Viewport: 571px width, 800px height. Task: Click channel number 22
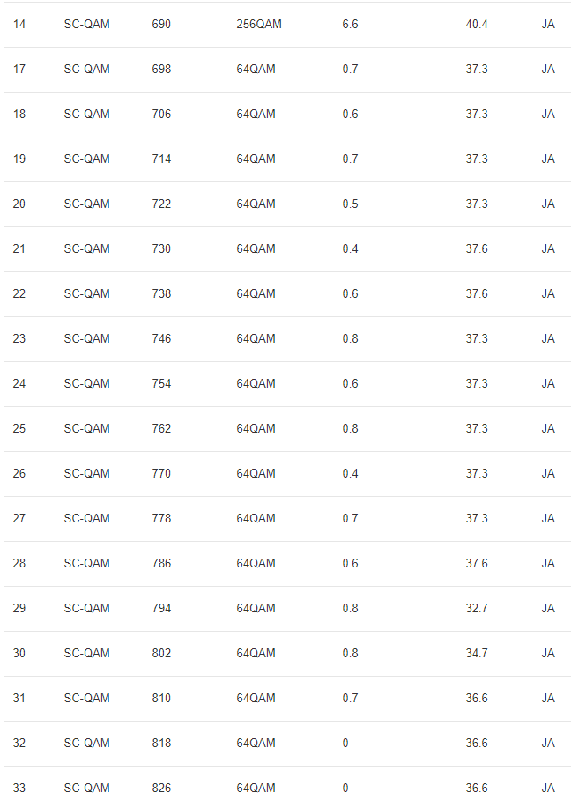[x=19, y=293]
